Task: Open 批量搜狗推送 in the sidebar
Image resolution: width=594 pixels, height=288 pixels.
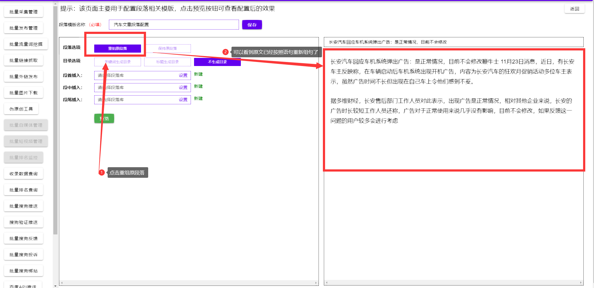Action: click(x=23, y=206)
